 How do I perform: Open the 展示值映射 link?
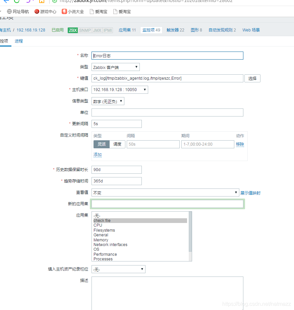point(250,193)
